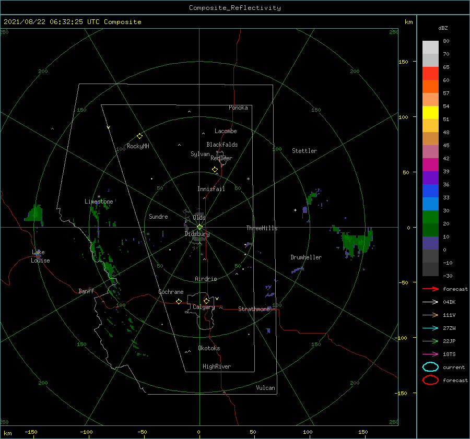Click the Lake Louise label
The image size is (470, 439).
click(40, 256)
